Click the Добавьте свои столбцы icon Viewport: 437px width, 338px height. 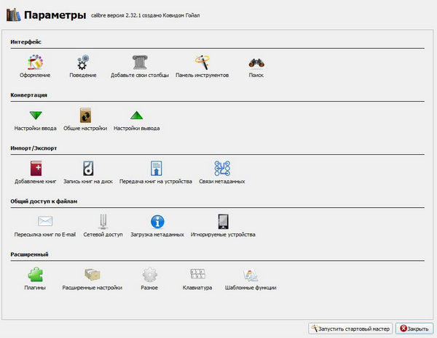coord(140,63)
